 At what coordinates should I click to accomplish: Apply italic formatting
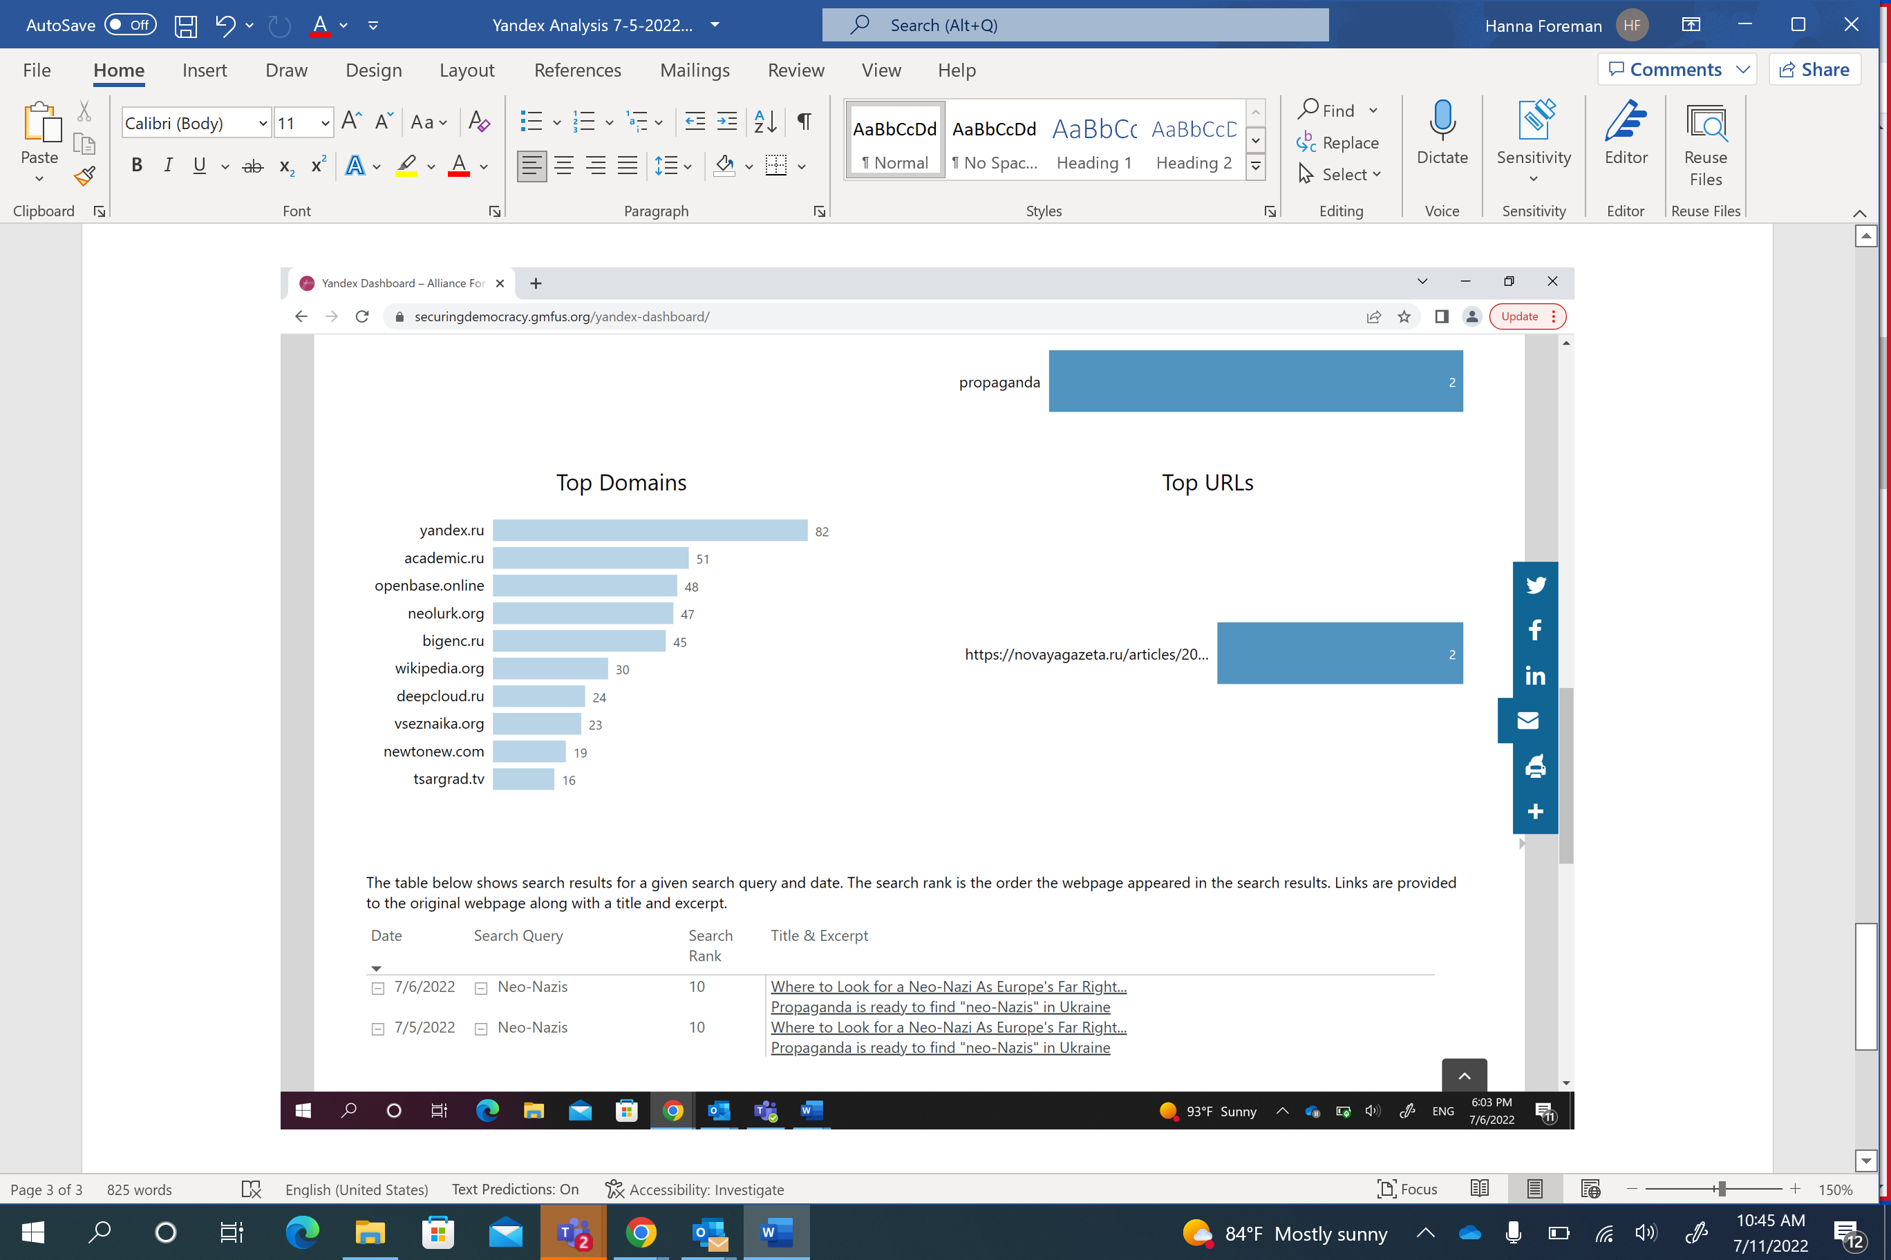pyautogui.click(x=168, y=166)
